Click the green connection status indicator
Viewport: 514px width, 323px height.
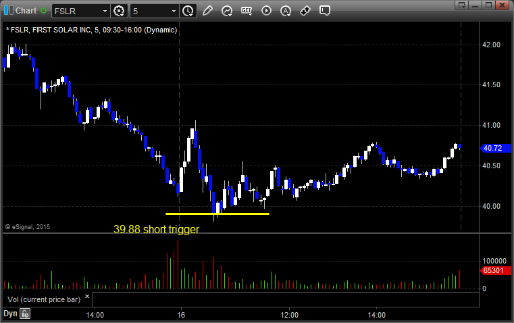tap(43, 11)
